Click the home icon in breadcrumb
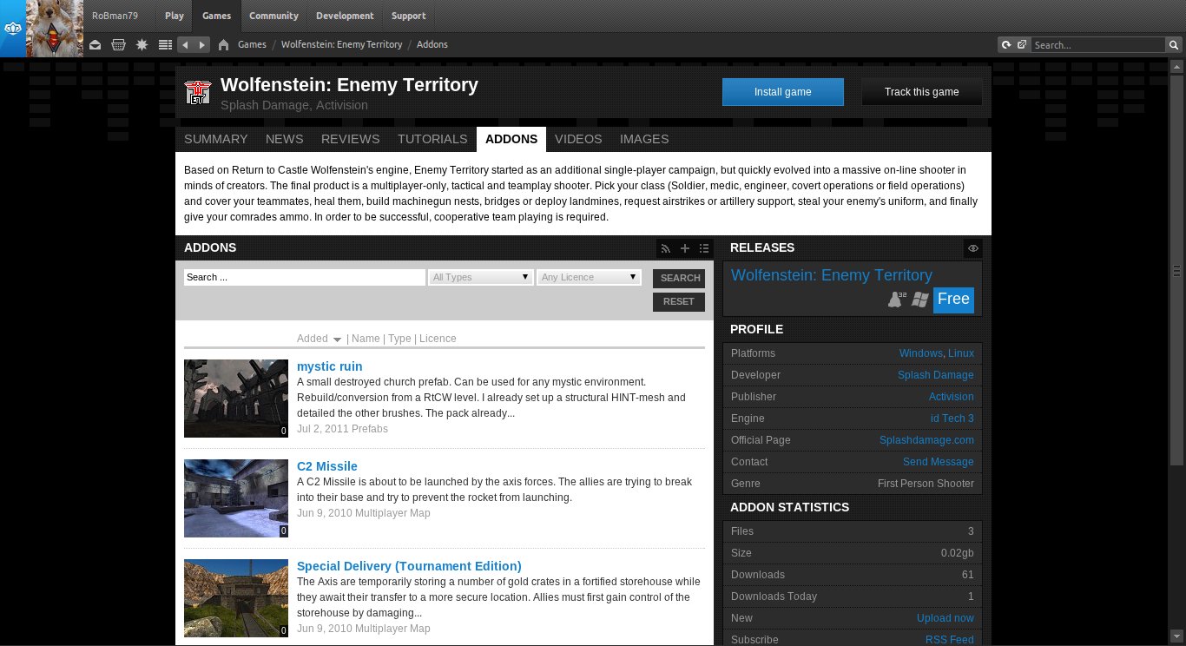 (x=223, y=45)
